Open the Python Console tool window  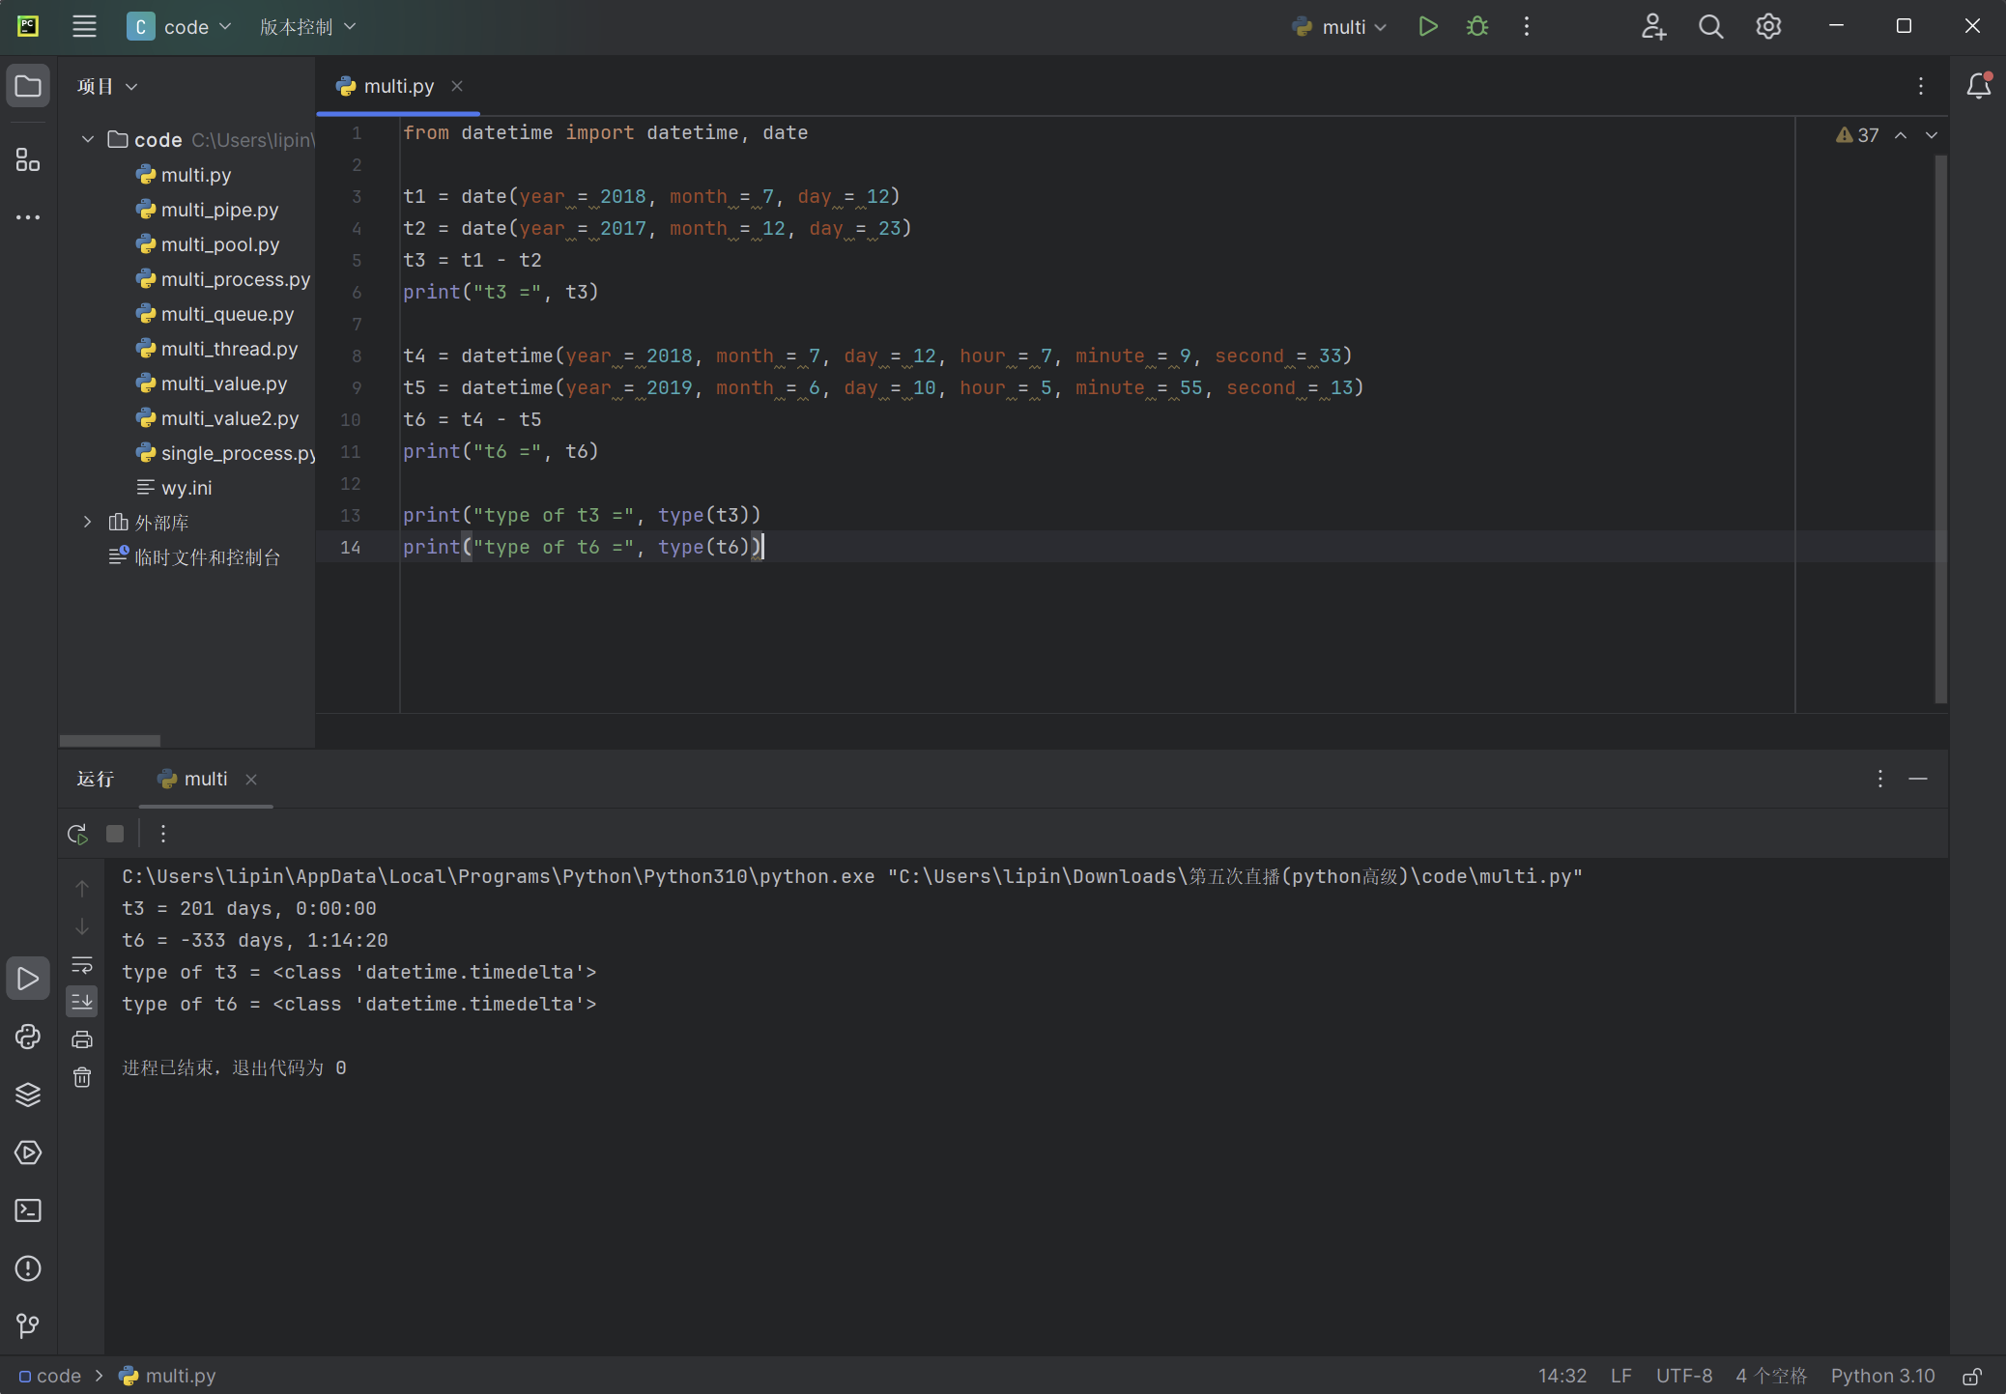click(28, 1037)
